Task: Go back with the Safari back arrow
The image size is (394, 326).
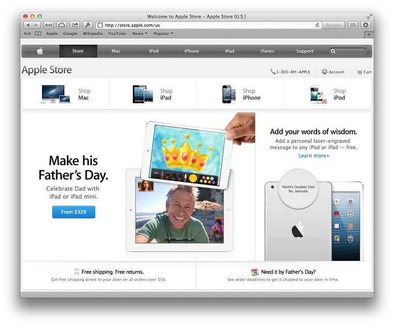Action: pyautogui.click(x=28, y=25)
